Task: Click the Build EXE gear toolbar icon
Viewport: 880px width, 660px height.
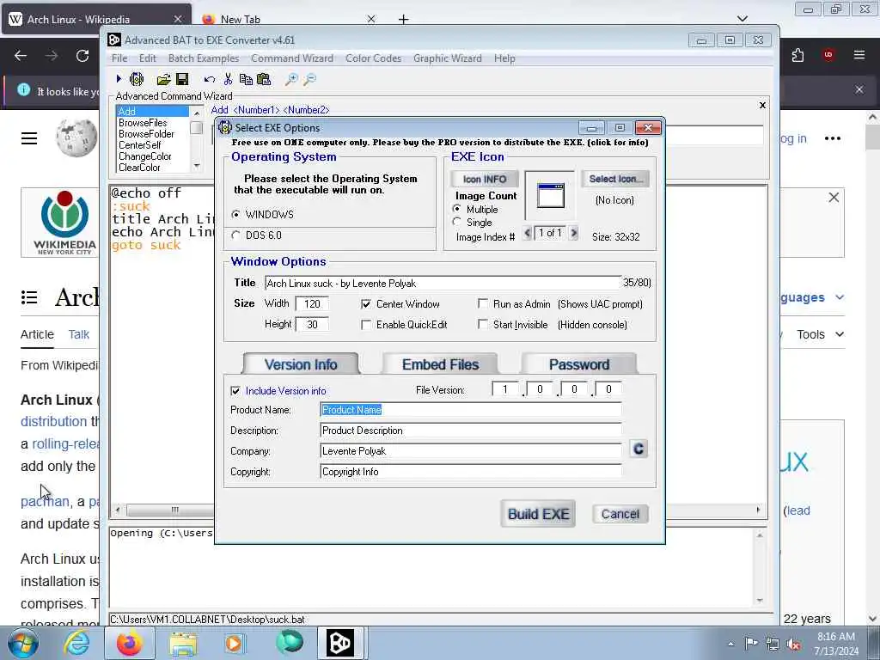Action: [x=137, y=79]
